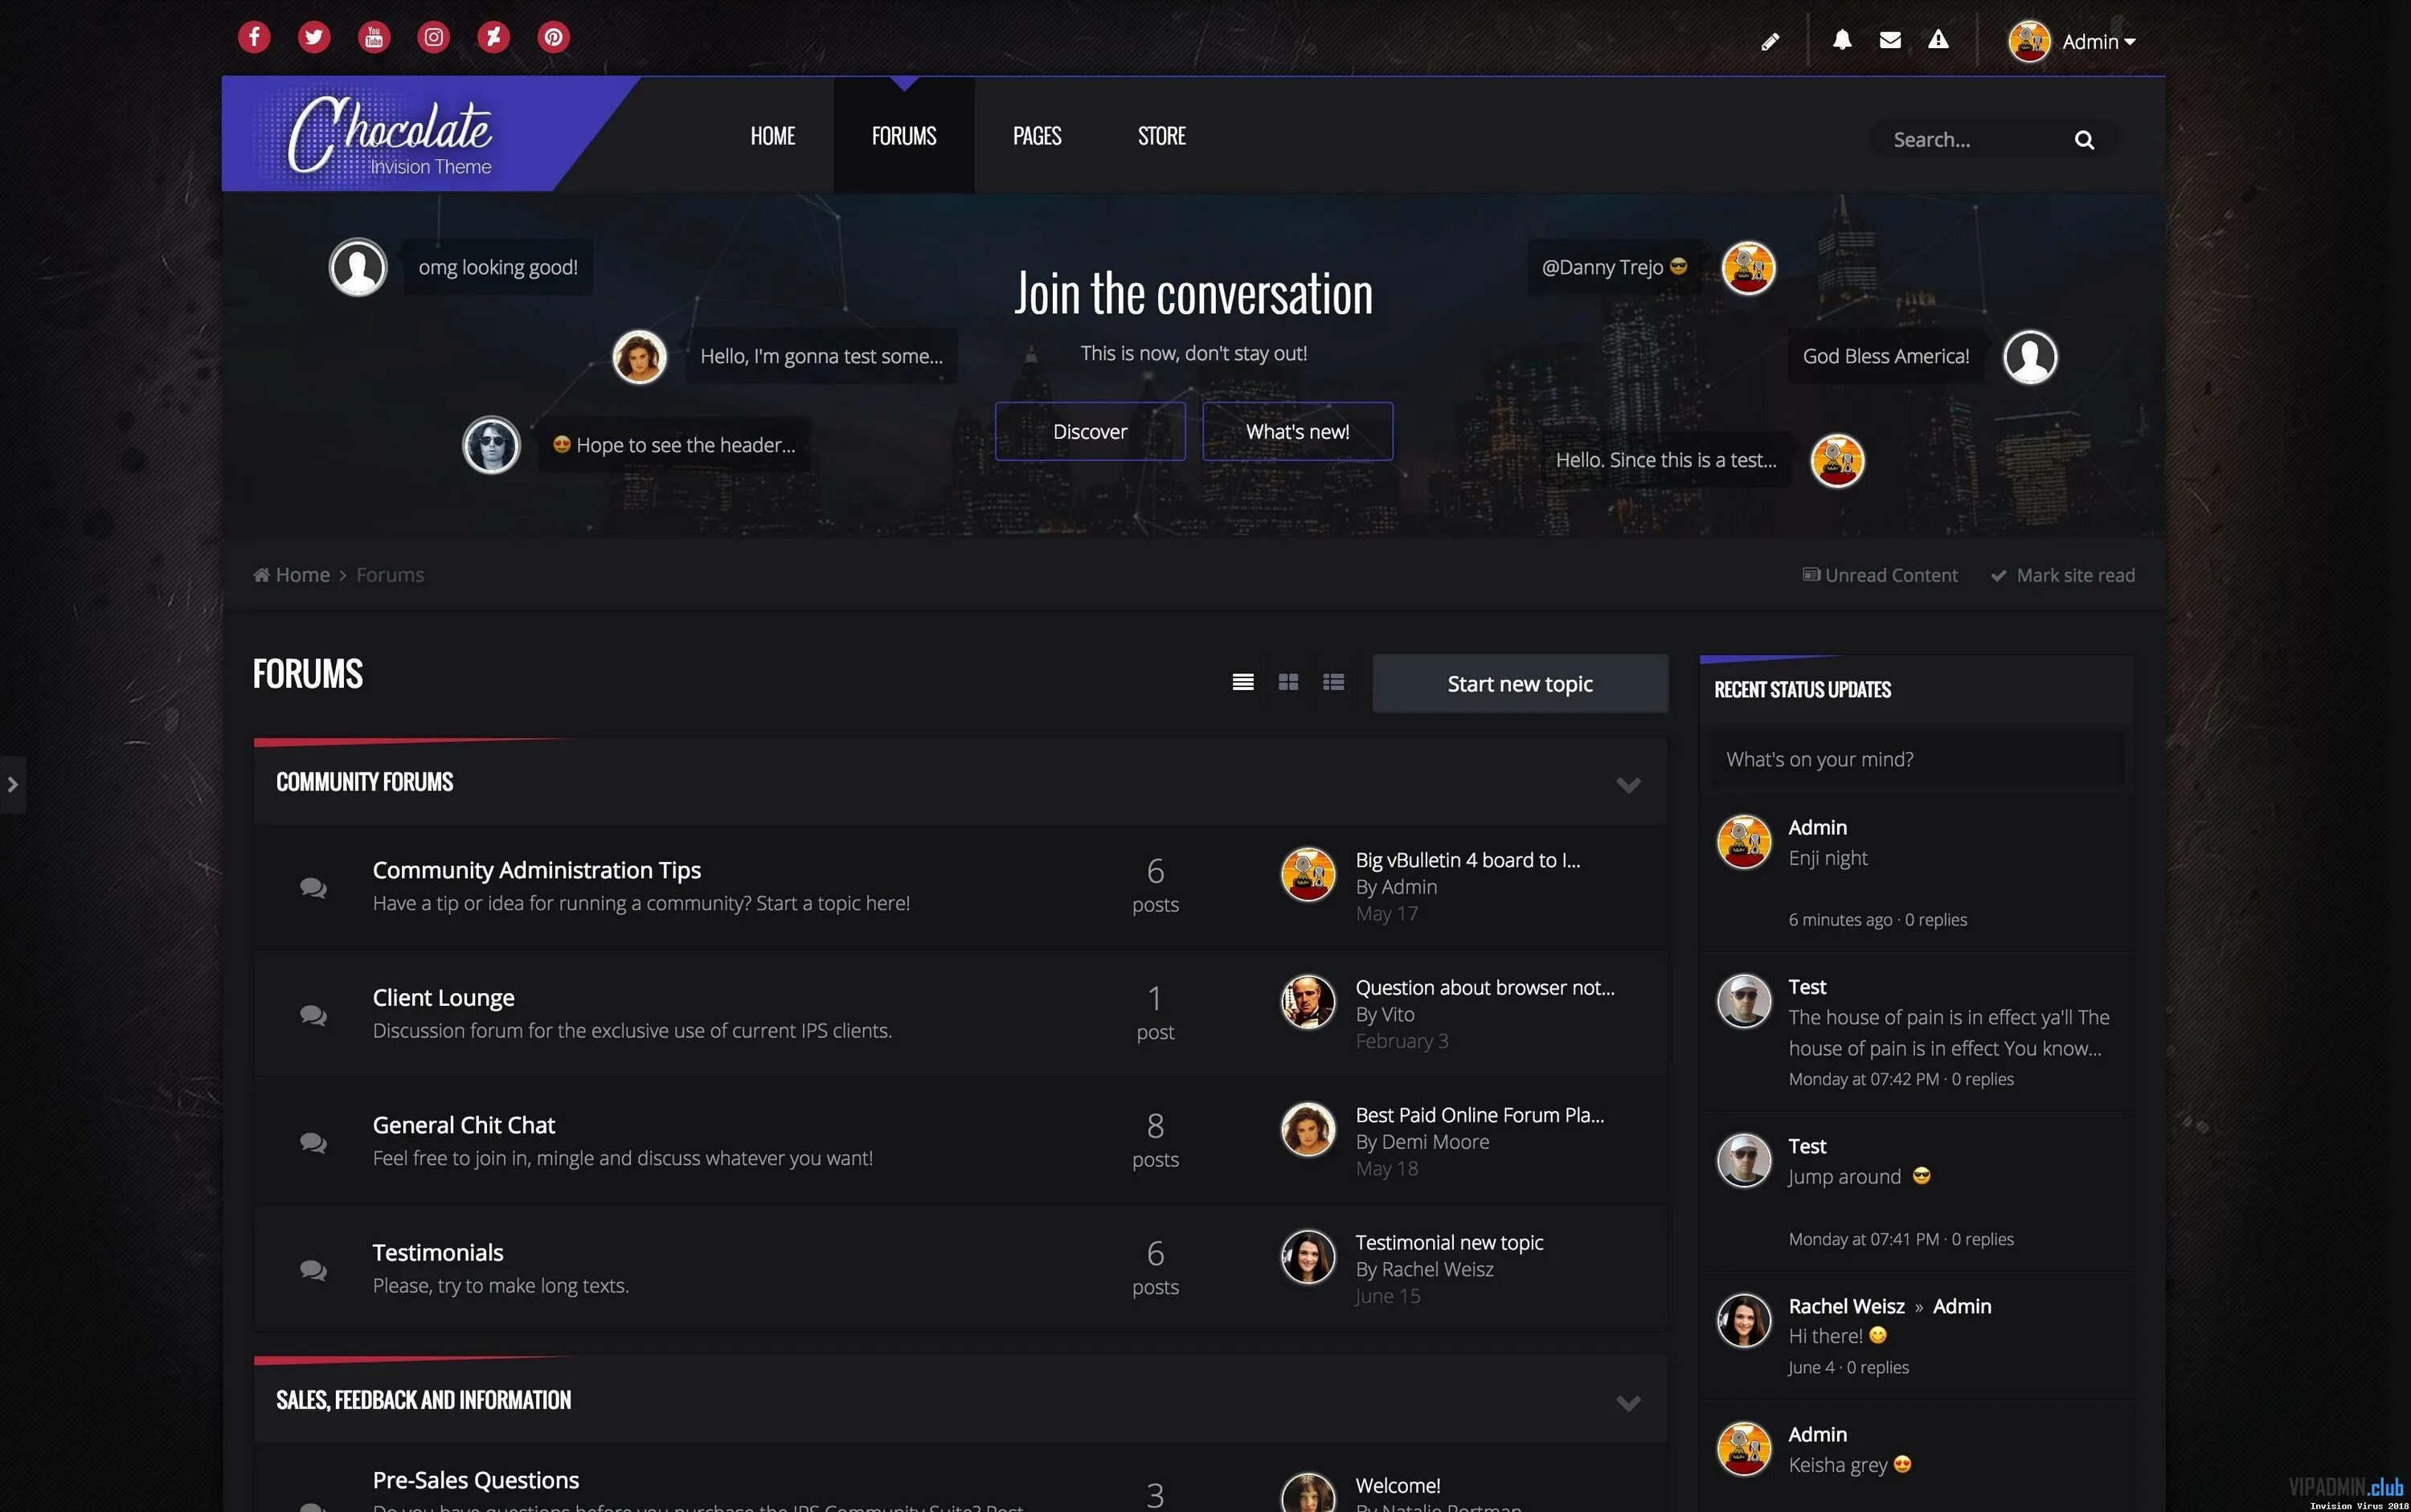Toggle list view for forums
The width and height of the screenshot is (2411, 1512).
tap(1242, 683)
